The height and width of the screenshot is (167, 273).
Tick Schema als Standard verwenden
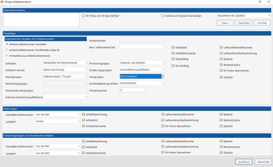[163, 16]
